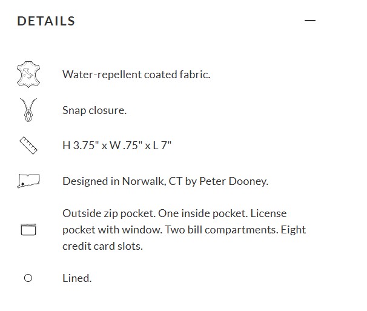Click the zipper closure icon
The width and height of the screenshot is (367, 311).
(x=28, y=110)
